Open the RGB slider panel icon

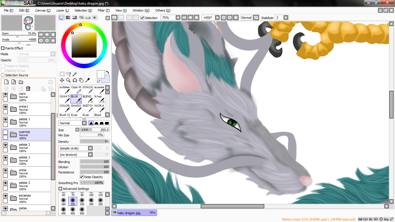point(68,18)
